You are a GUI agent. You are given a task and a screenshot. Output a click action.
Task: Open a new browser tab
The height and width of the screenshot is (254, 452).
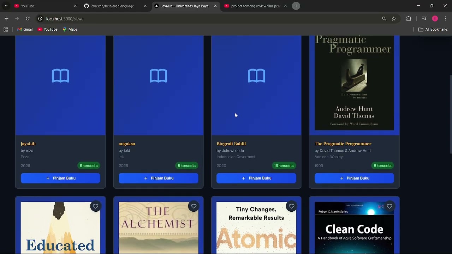point(296,6)
